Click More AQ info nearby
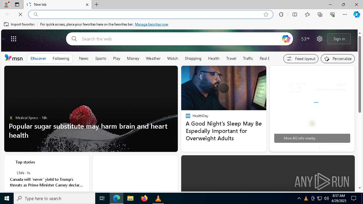The height and width of the screenshot is (204, 363). coord(312,138)
